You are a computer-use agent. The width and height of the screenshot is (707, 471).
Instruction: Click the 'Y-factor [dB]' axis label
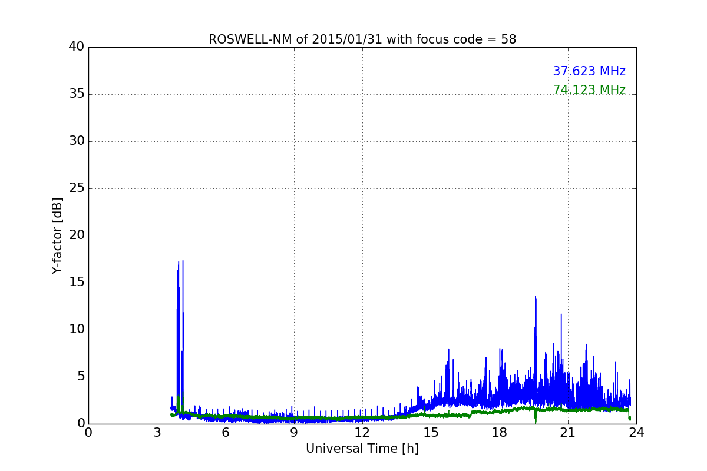tap(57, 235)
